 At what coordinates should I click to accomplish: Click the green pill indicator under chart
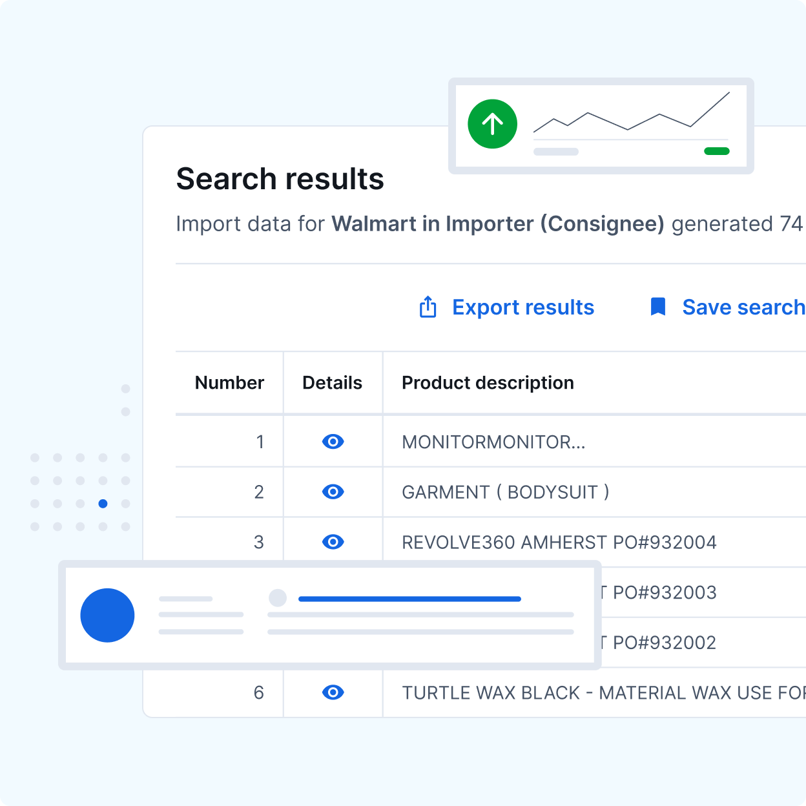(716, 151)
